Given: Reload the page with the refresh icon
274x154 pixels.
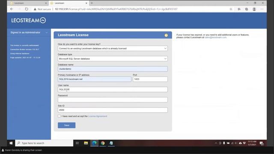Looking at the screenshot, I should point(27,9).
